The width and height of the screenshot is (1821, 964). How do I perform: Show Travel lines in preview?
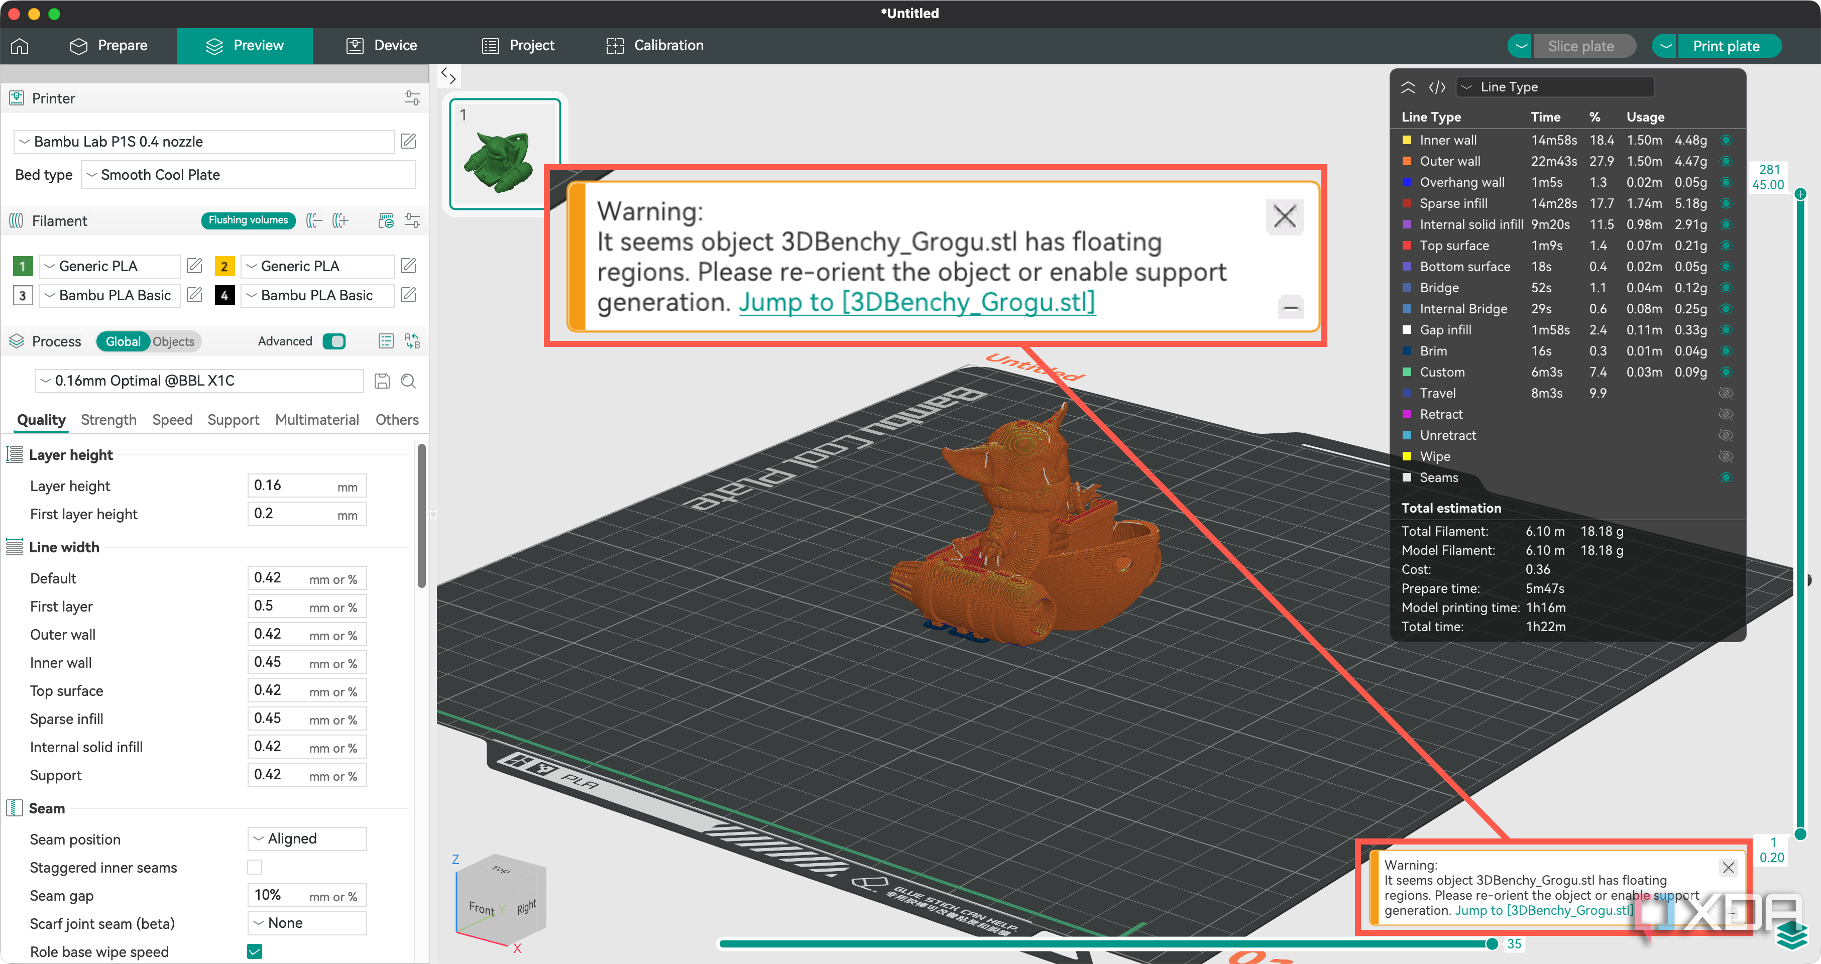[1726, 393]
